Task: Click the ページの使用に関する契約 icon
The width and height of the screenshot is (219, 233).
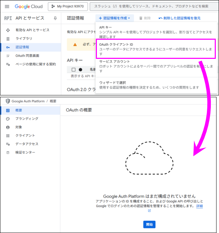Action: pyautogui.click(x=8, y=64)
